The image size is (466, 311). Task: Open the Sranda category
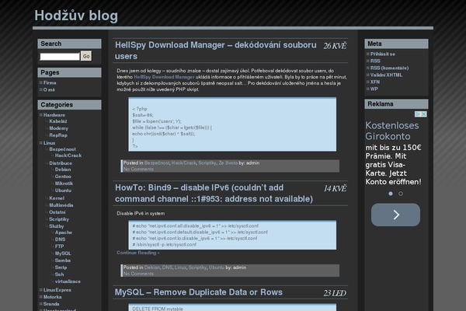(x=51, y=304)
